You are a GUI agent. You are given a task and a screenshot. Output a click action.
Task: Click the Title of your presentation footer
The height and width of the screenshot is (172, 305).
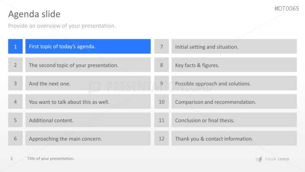[x=51, y=159]
